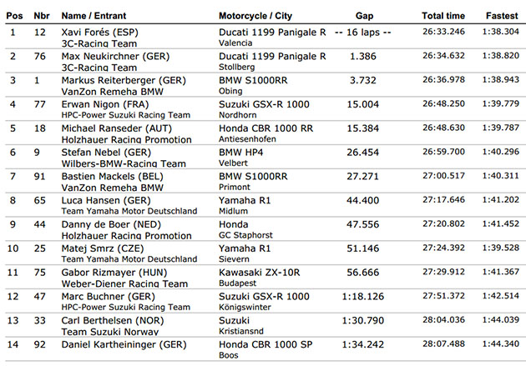Select Markus Reiterberger (GER) row name
Screen dimensions: 526x366
click(x=124, y=80)
